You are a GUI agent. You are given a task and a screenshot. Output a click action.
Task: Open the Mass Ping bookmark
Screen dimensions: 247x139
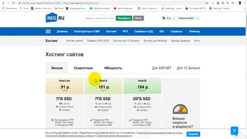220,8
